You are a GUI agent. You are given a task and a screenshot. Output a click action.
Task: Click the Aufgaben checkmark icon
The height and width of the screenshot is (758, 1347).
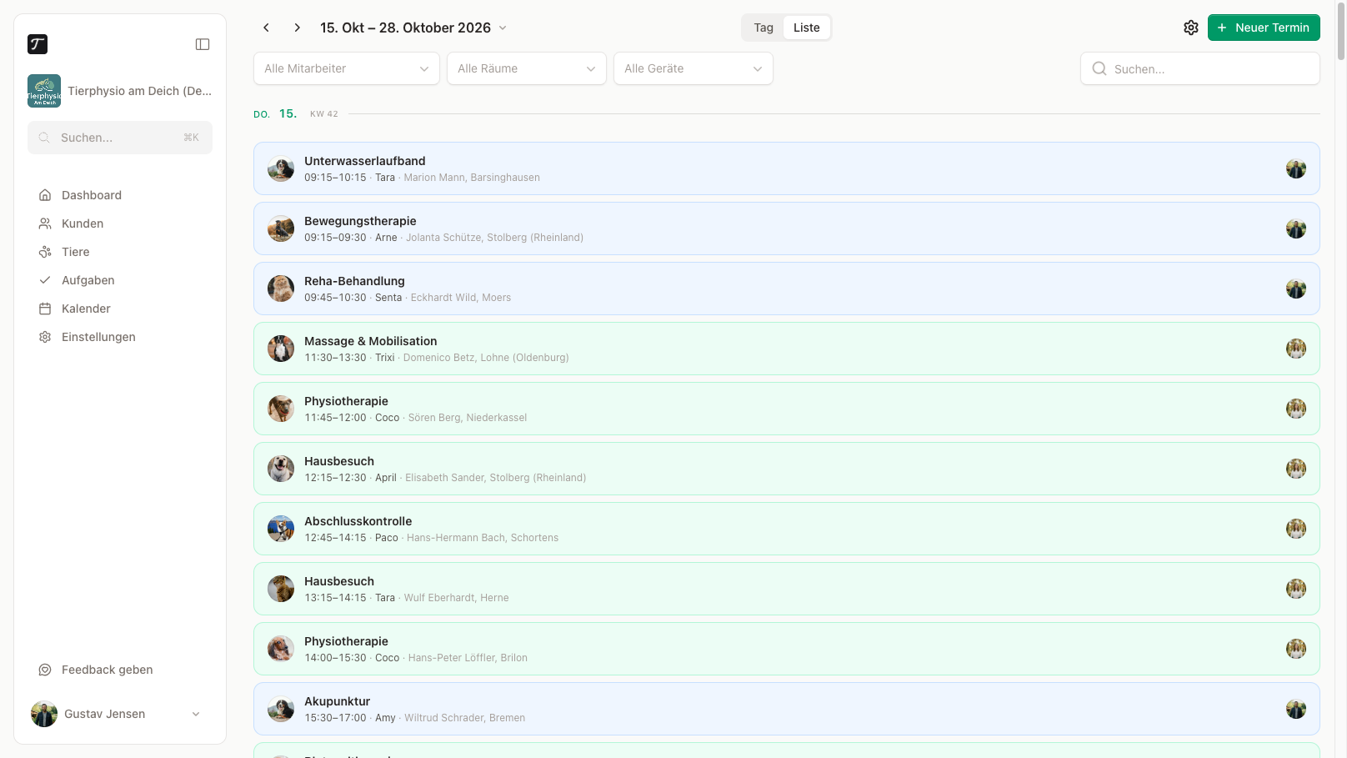tap(45, 280)
